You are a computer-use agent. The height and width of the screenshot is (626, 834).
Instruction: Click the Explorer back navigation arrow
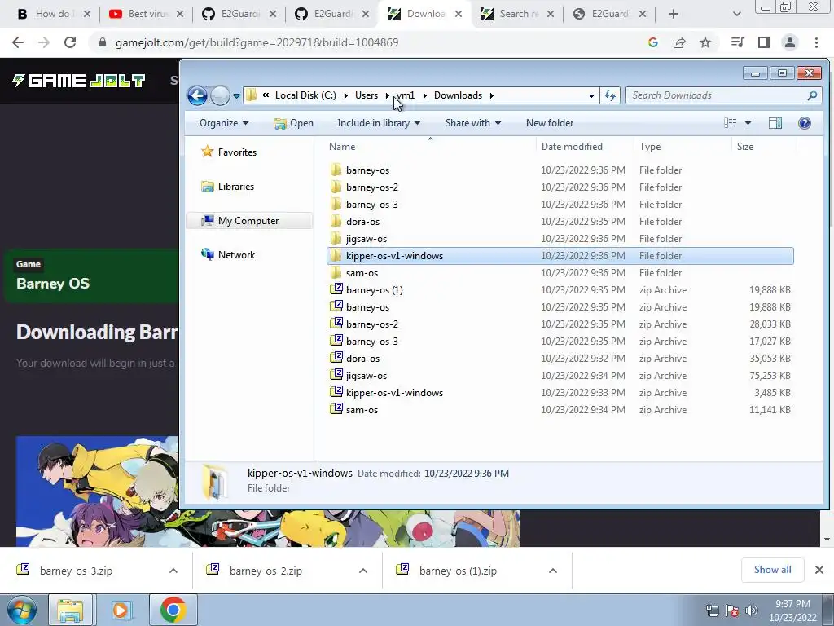point(197,96)
